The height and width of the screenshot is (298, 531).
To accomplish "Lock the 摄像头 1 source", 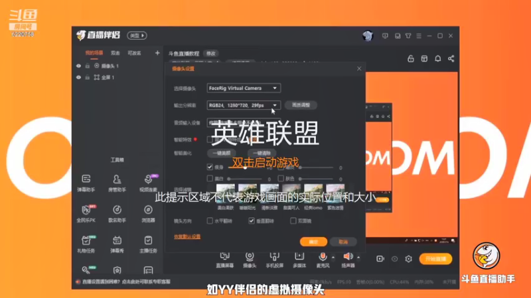I will click(x=88, y=66).
